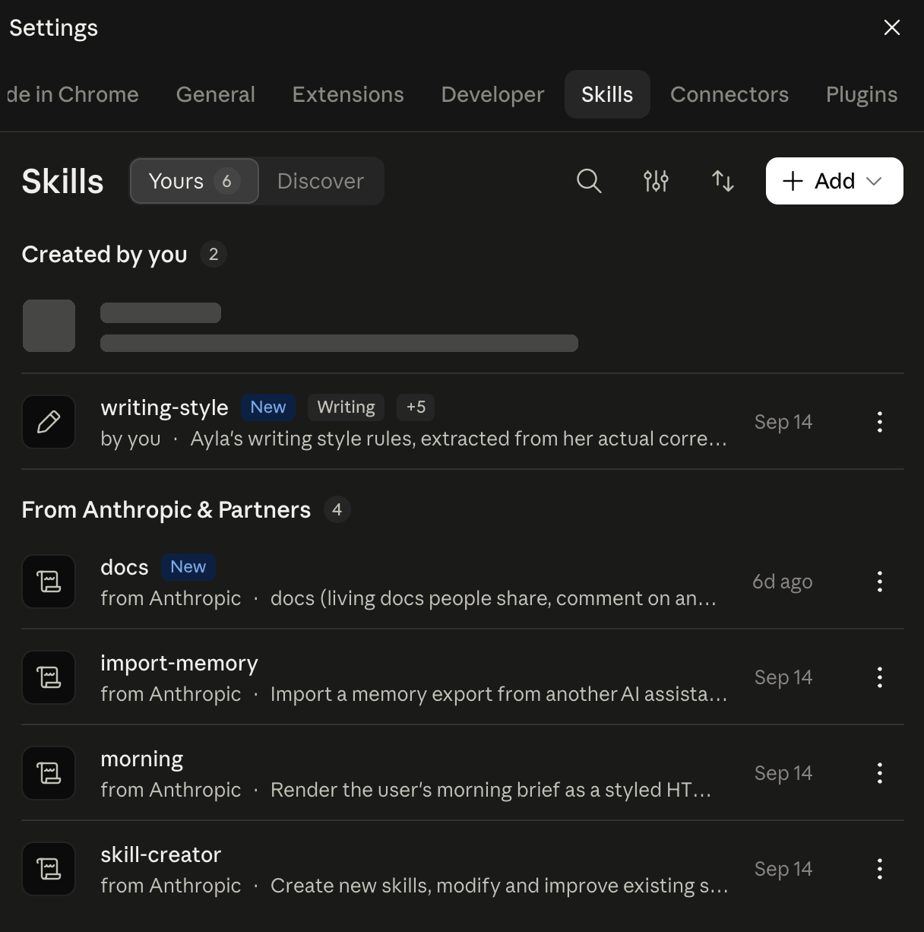Image resolution: width=924 pixels, height=932 pixels.
Task: Open the General settings tab
Action: [216, 94]
